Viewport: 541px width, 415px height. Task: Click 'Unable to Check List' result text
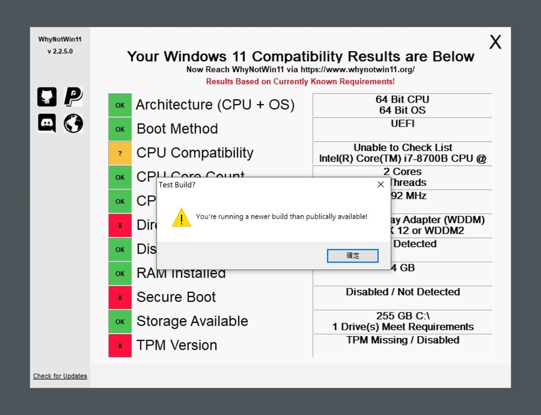(x=402, y=147)
